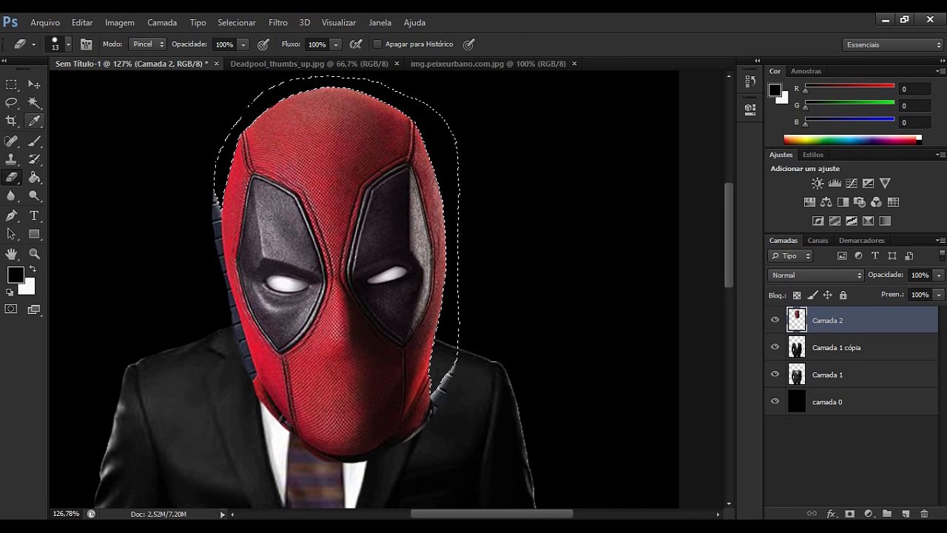947x533 pixels.
Task: Add a layer mask
Action: (849, 514)
